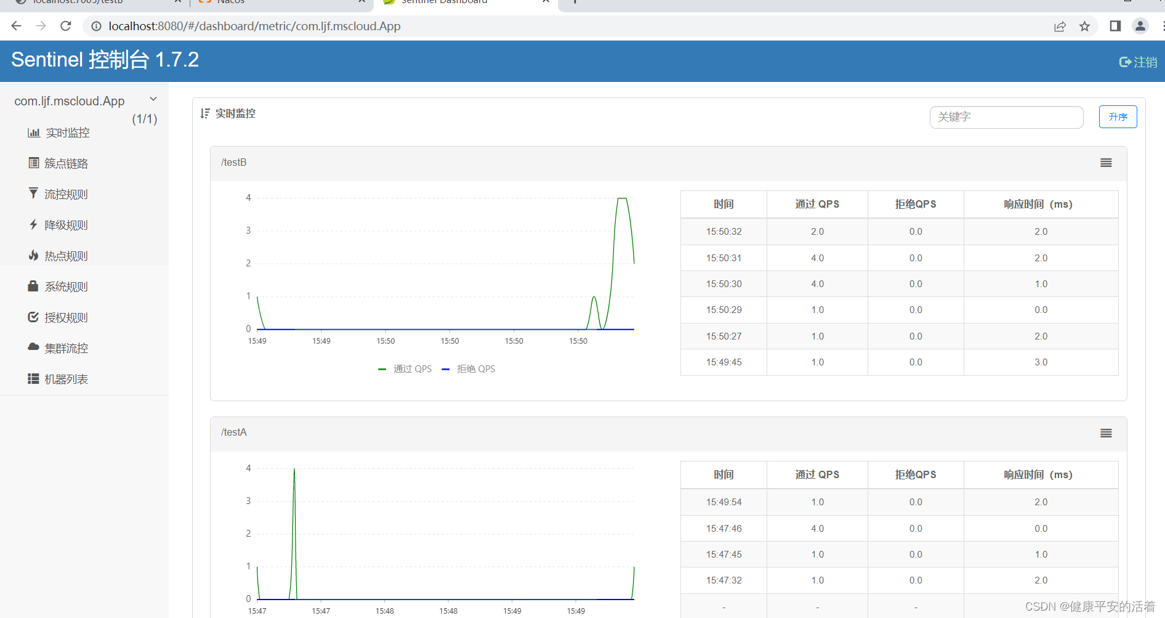Click the 系统规则 lock icon
The width and height of the screenshot is (1165, 618).
point(33,286)
